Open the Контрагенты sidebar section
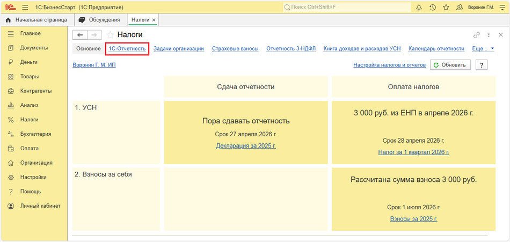The height and width of the screenshot is (242, 510). 36,91
